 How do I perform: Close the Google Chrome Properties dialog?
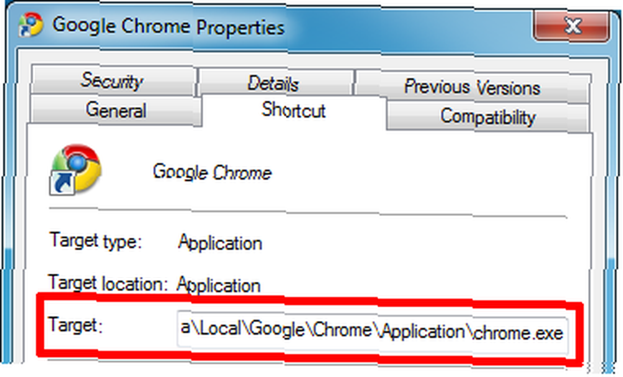571,26
